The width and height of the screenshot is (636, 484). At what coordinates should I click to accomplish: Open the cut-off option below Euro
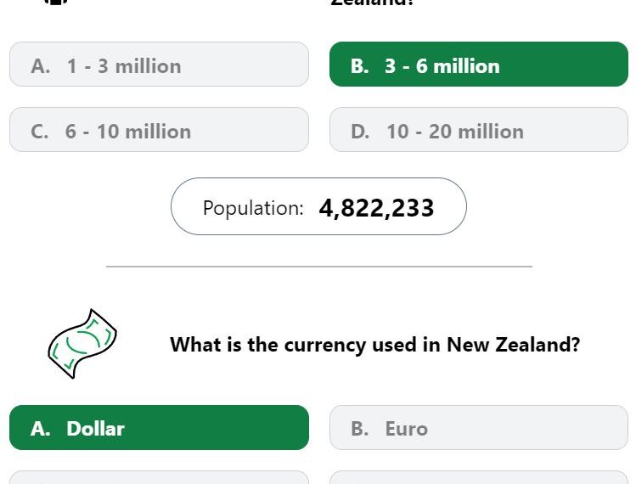479,477
